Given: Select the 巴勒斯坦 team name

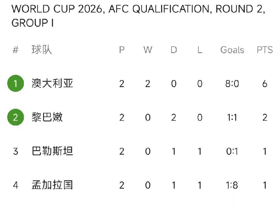Looking at the screenshot, I should pyautogui.click(x=52, y=151).
